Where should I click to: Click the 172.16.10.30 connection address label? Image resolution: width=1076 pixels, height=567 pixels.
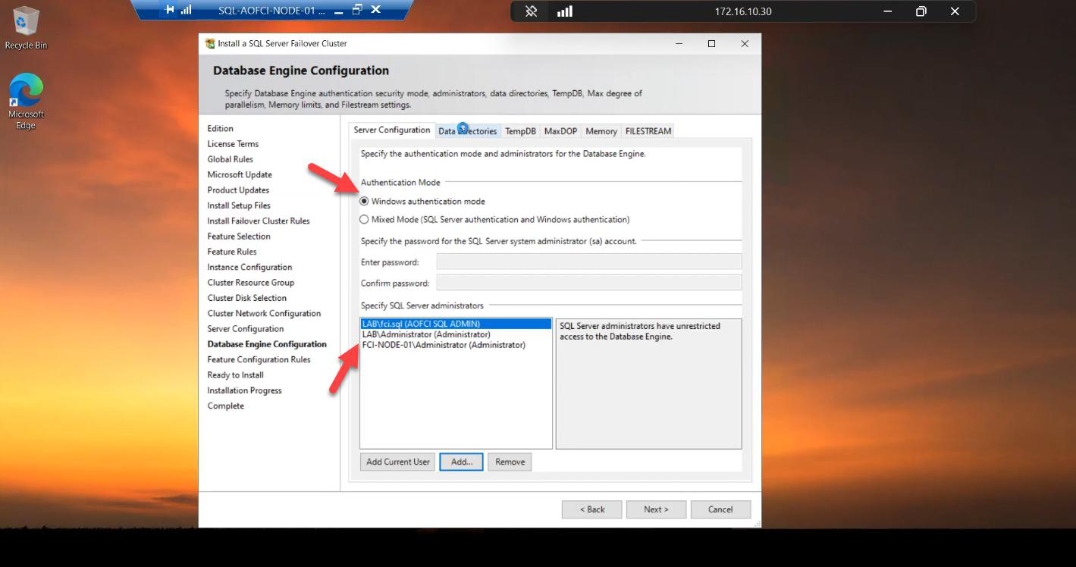pyautogui.click(x=743, y=11)
